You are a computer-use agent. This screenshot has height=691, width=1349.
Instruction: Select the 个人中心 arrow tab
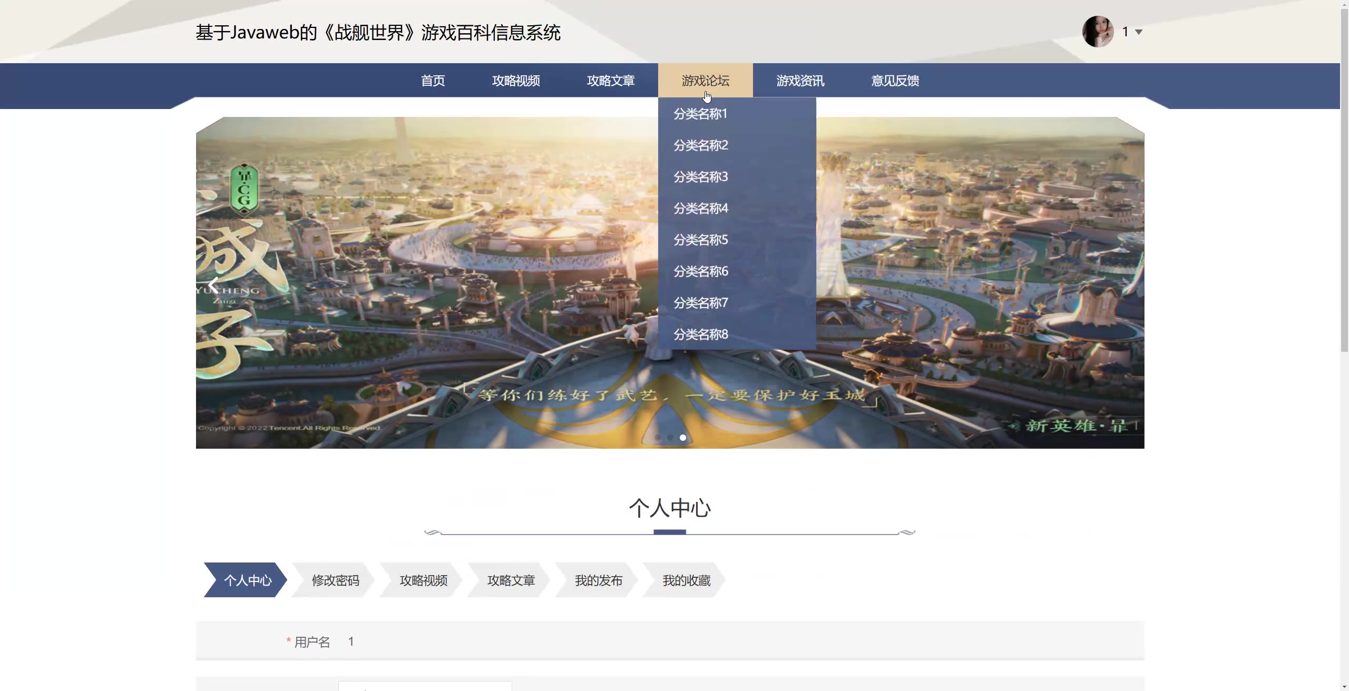[x=247, y=580]
